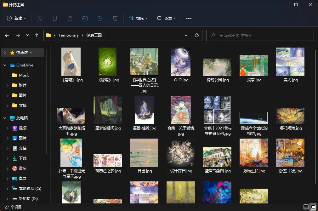Click the file list vertical scrollbar
Image resolution: width=318 pixels, height=211 pixels.
(315, 117)
